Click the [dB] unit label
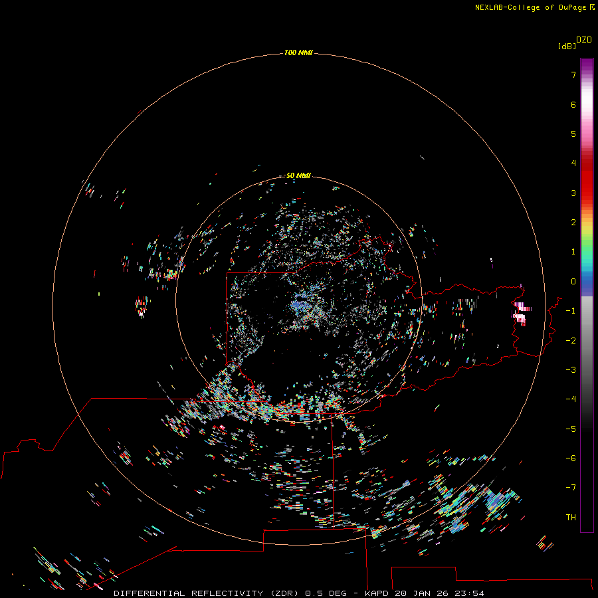The image size is (598, 598). pos(567,46)
